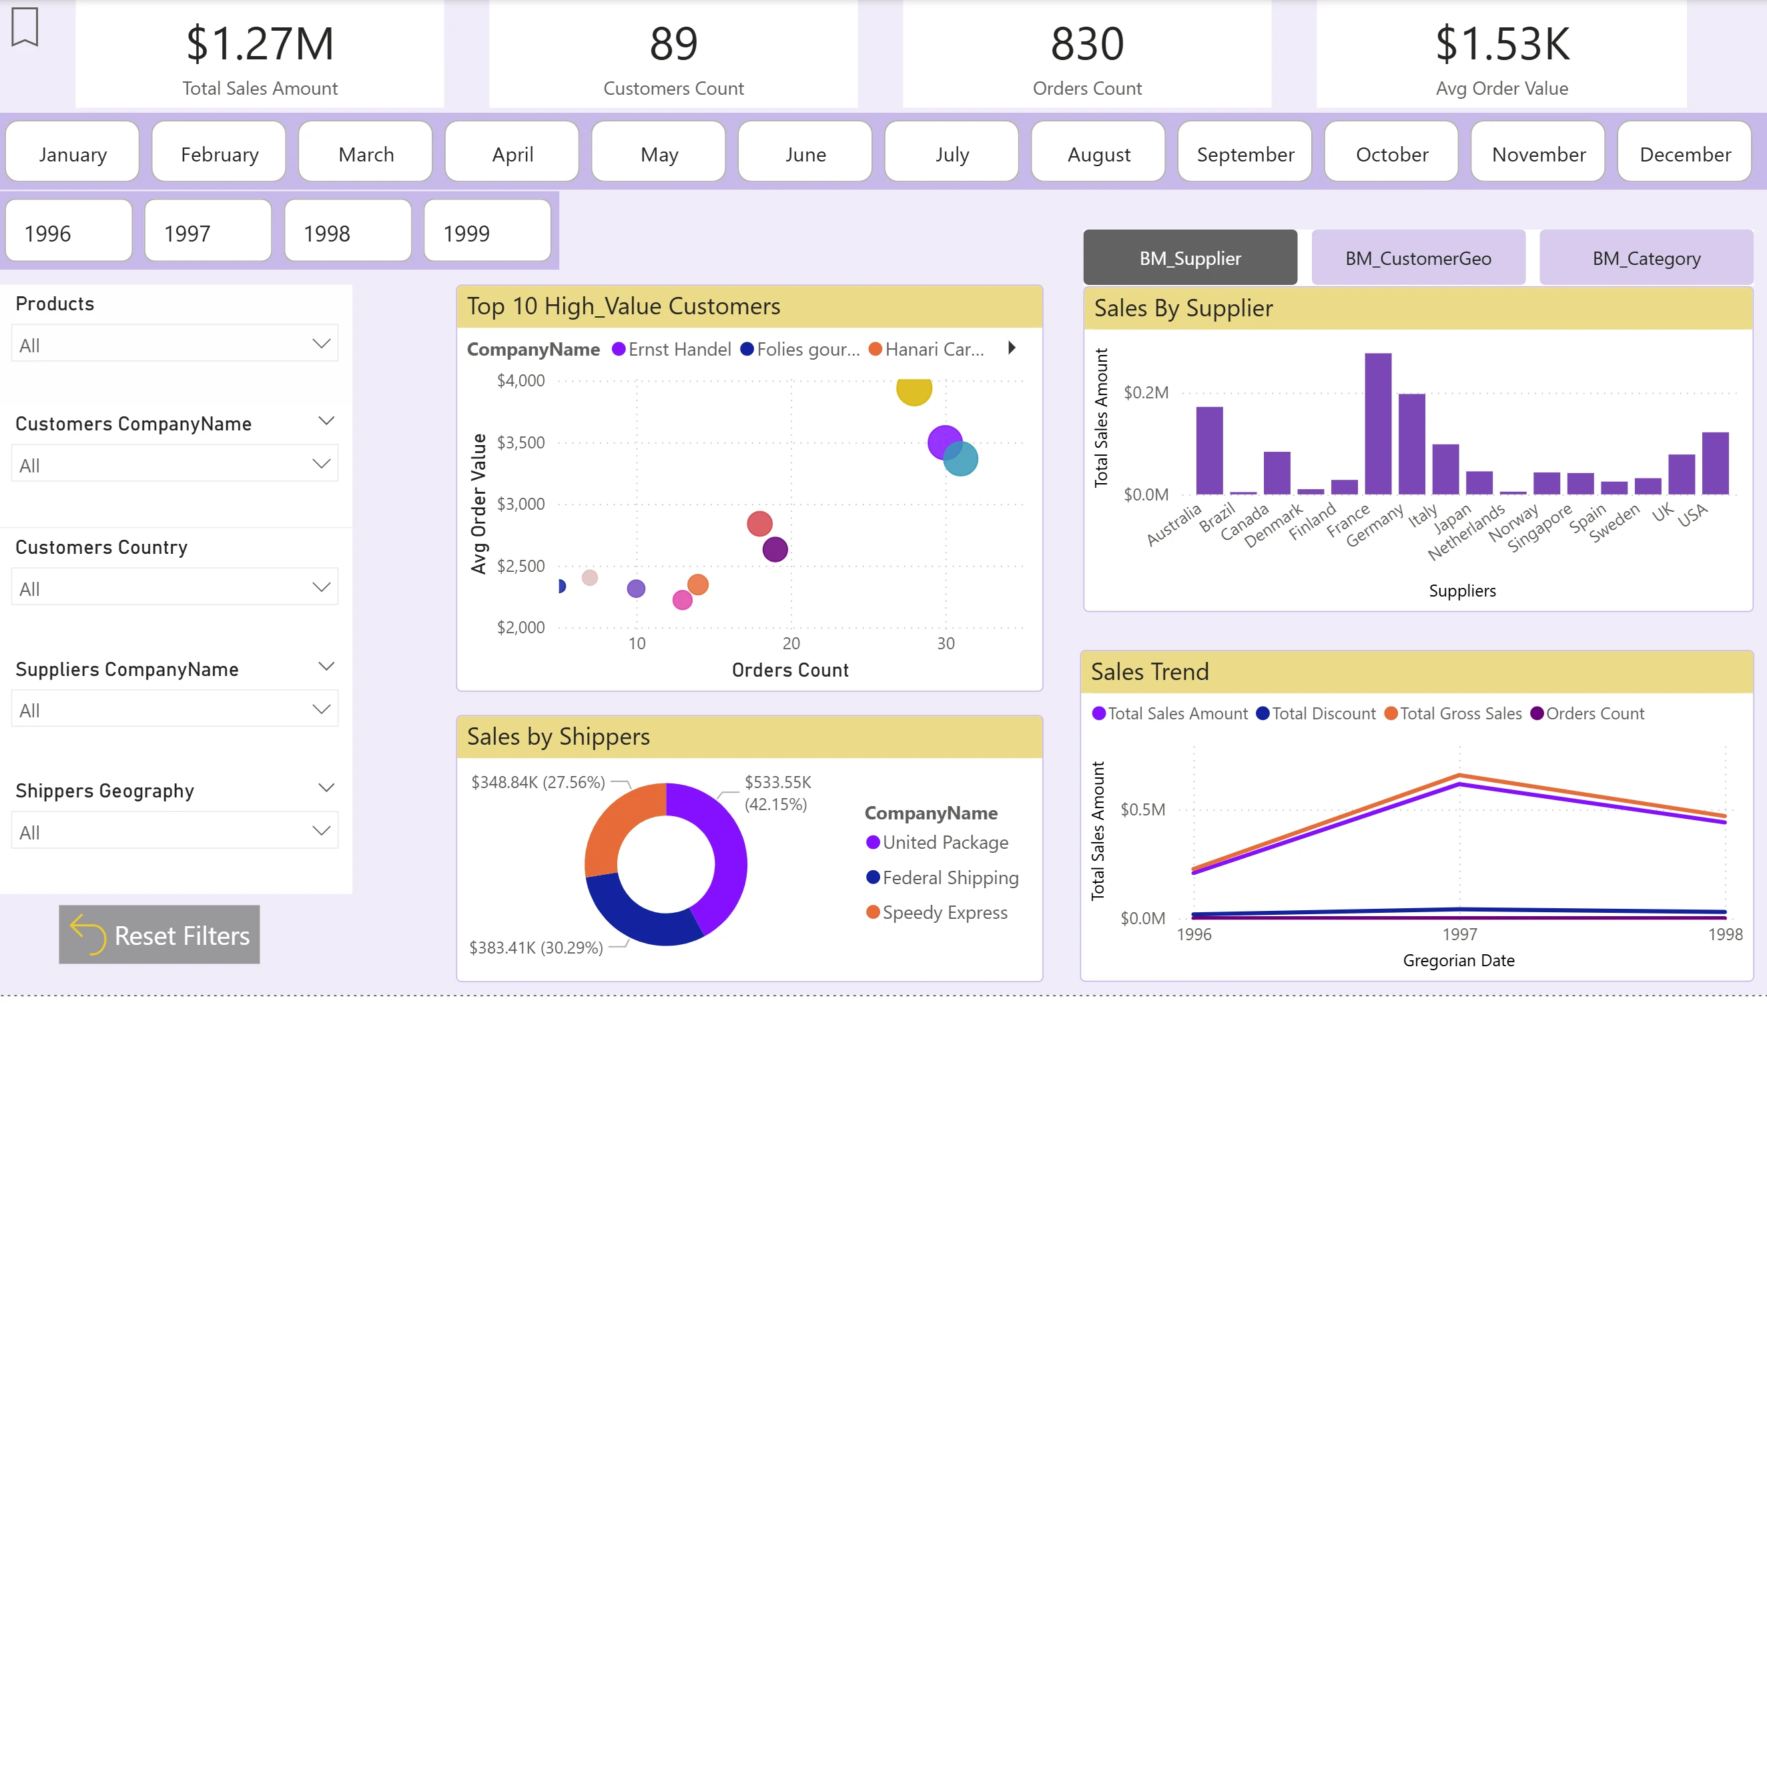Click the Germany bar in Sales By Supplier
The height and width of the screenshot is (1767, 1767).
coord(1377,424)
